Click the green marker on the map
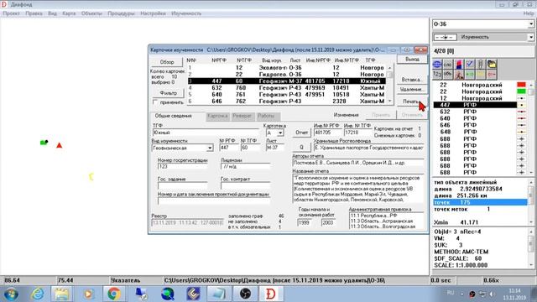The width and height of the screenshot is (537, 302). coord(44,142)
